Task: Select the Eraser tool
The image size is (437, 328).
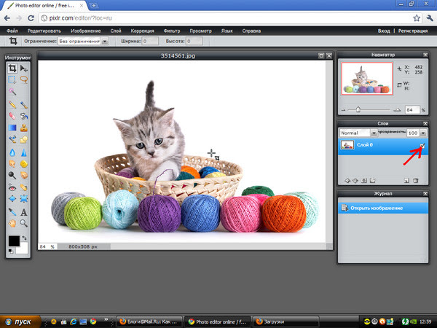Action: pos(12,116)
